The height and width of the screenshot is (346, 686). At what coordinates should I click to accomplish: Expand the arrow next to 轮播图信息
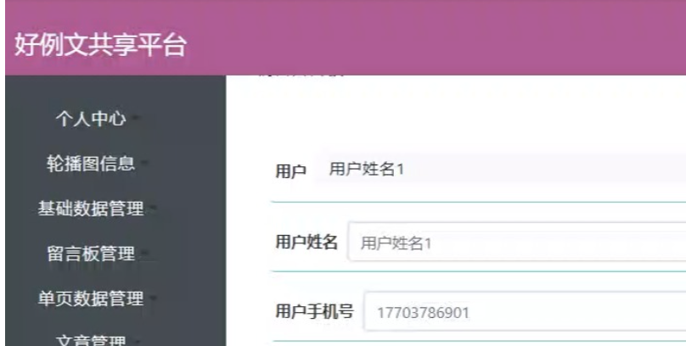(145, 162)
